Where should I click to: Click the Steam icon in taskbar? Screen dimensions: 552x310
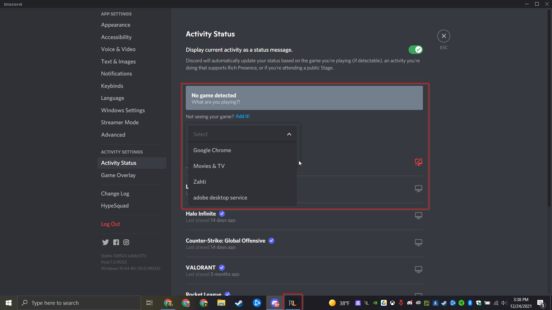click(239, 303)
